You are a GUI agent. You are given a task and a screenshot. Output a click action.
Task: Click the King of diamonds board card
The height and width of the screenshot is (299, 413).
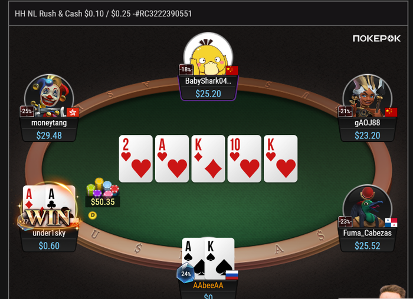tap(208, 159)
